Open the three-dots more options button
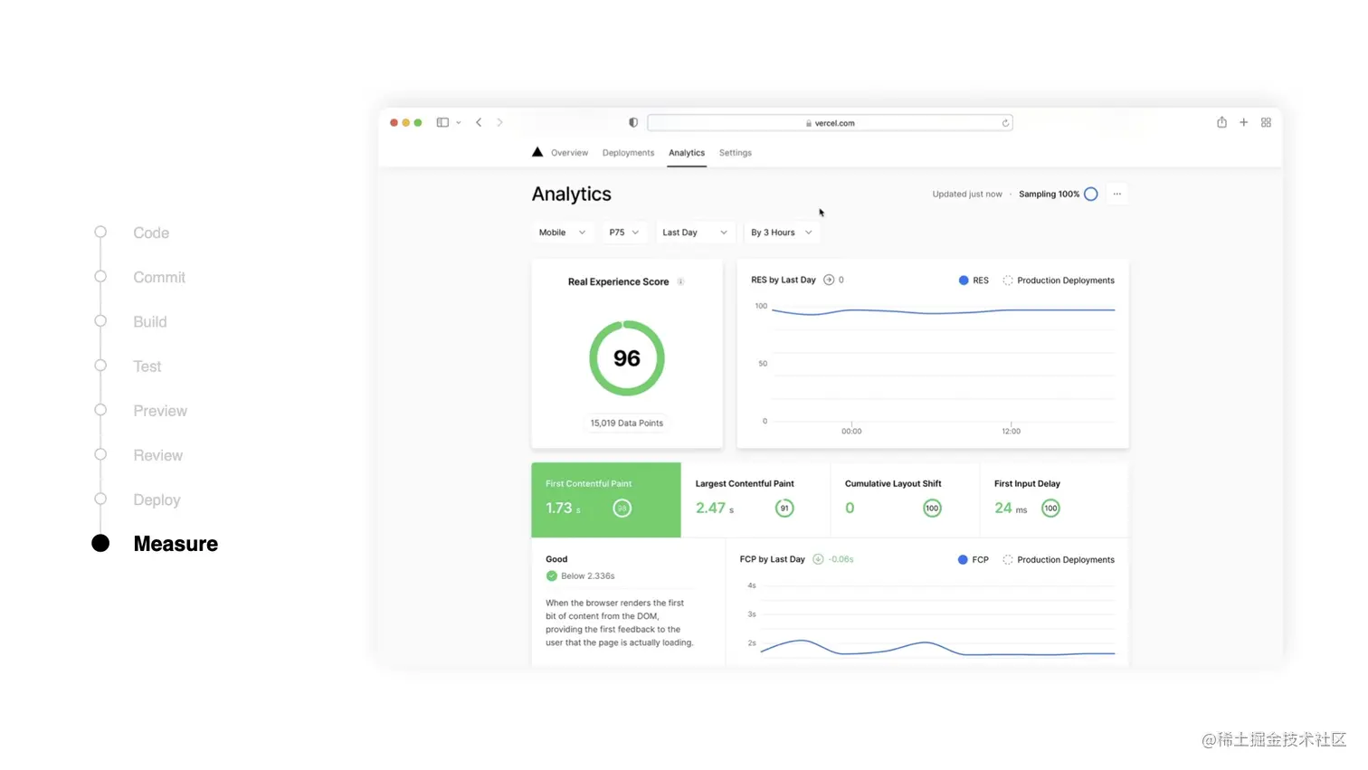The height and width of the screenshot is (770, 1368). [1117, 194]
